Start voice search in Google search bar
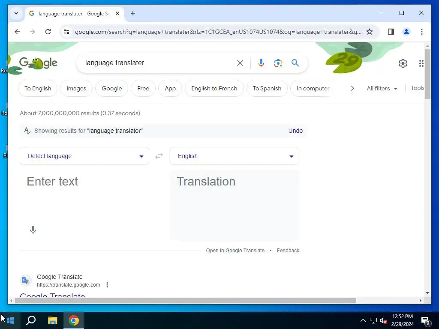 pyautogui.click(x=261, y=63)
